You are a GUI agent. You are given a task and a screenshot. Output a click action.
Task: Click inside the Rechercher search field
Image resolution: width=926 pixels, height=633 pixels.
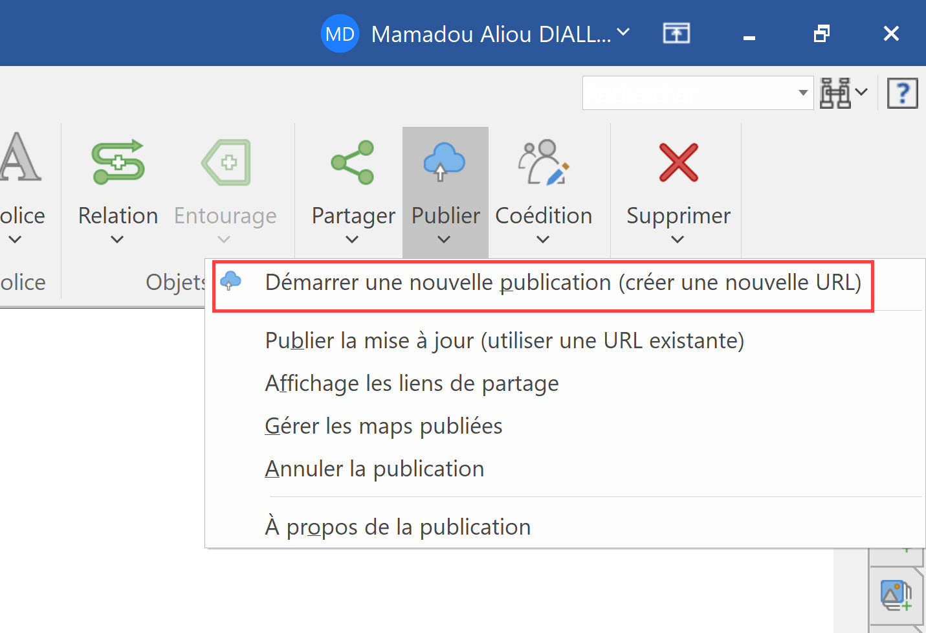(x=689, y=93)
